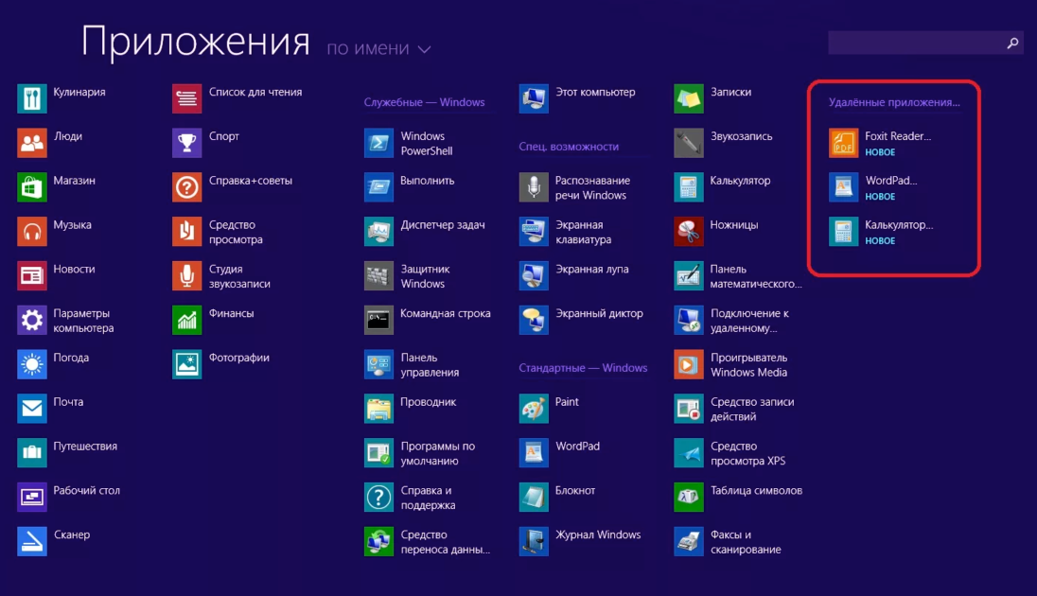Click the search magnifier button
Screen dimensions: 1037x596
(1012, 43)
